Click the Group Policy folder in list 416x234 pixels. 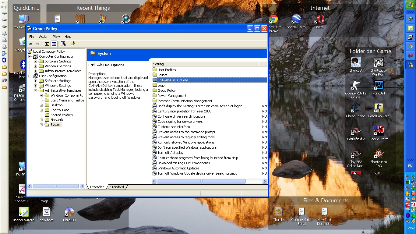point(166,90)
